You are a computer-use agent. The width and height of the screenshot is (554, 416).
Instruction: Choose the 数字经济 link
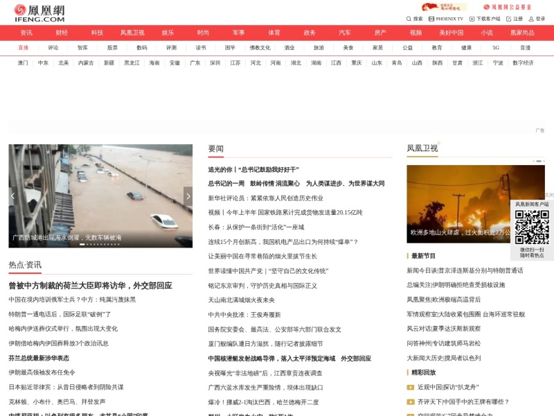pos(523,63)
